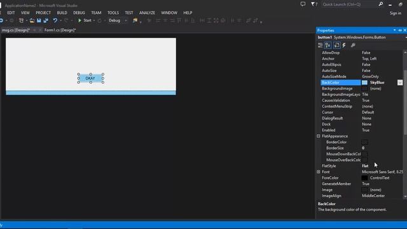
Task: Open the EDIT menu
Action: [x=11, y=13]
